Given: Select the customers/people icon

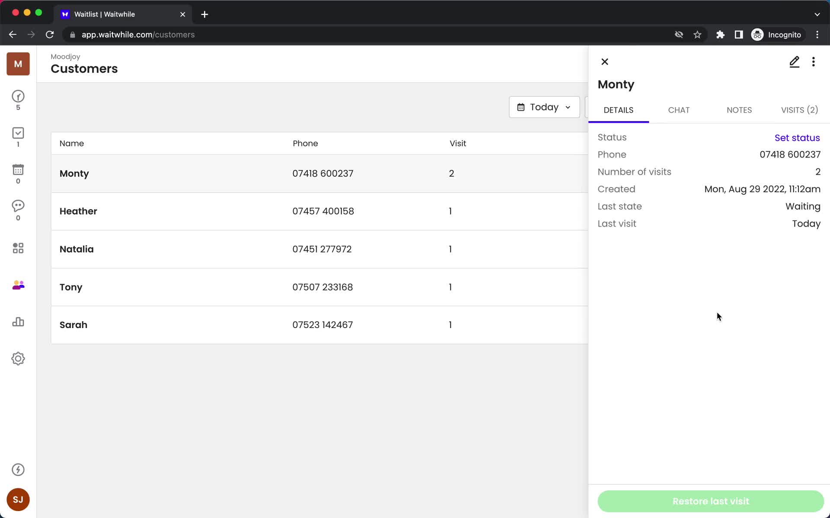Looking at the screenshot, I should pyautogui.click(x=18, y=284).
